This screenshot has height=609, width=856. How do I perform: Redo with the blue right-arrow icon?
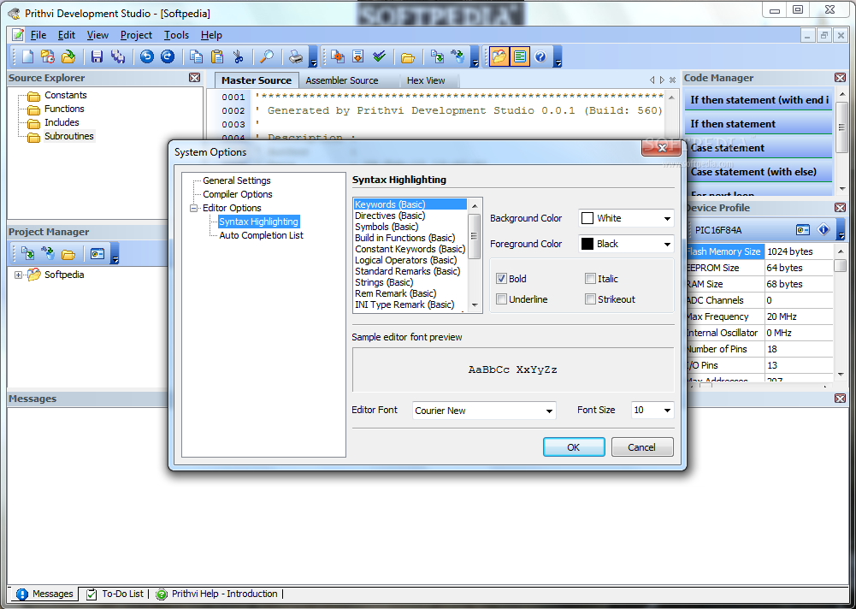coord(168,56)
